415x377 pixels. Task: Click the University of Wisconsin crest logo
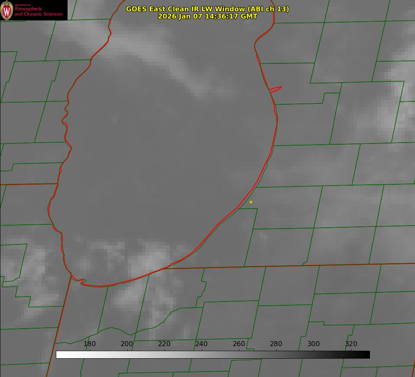pos(7,10)
